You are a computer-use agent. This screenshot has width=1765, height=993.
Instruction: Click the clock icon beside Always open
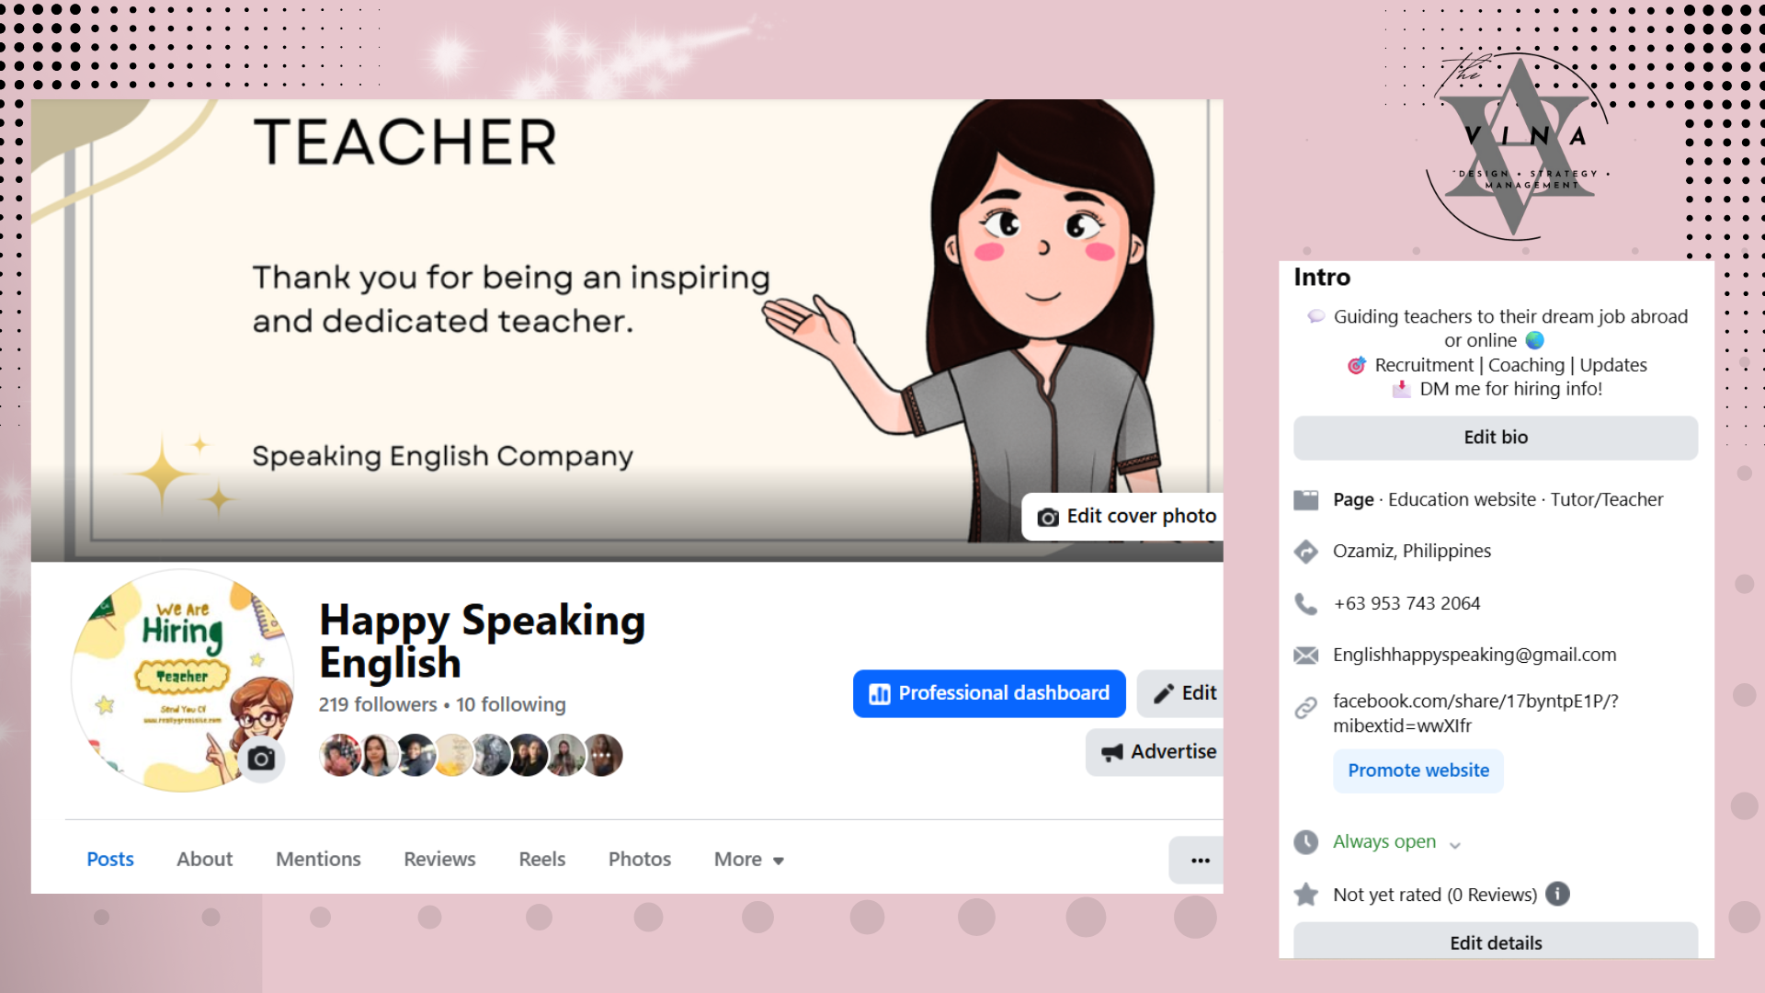click(x=1305, y=842)
